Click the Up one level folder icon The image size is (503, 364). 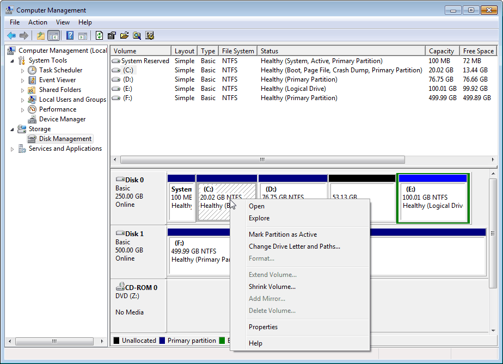click(40, 35)
